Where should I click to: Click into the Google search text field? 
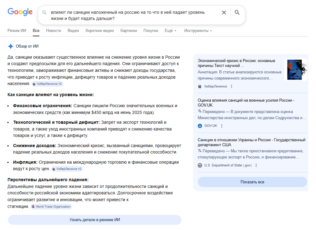pos(132,15)
